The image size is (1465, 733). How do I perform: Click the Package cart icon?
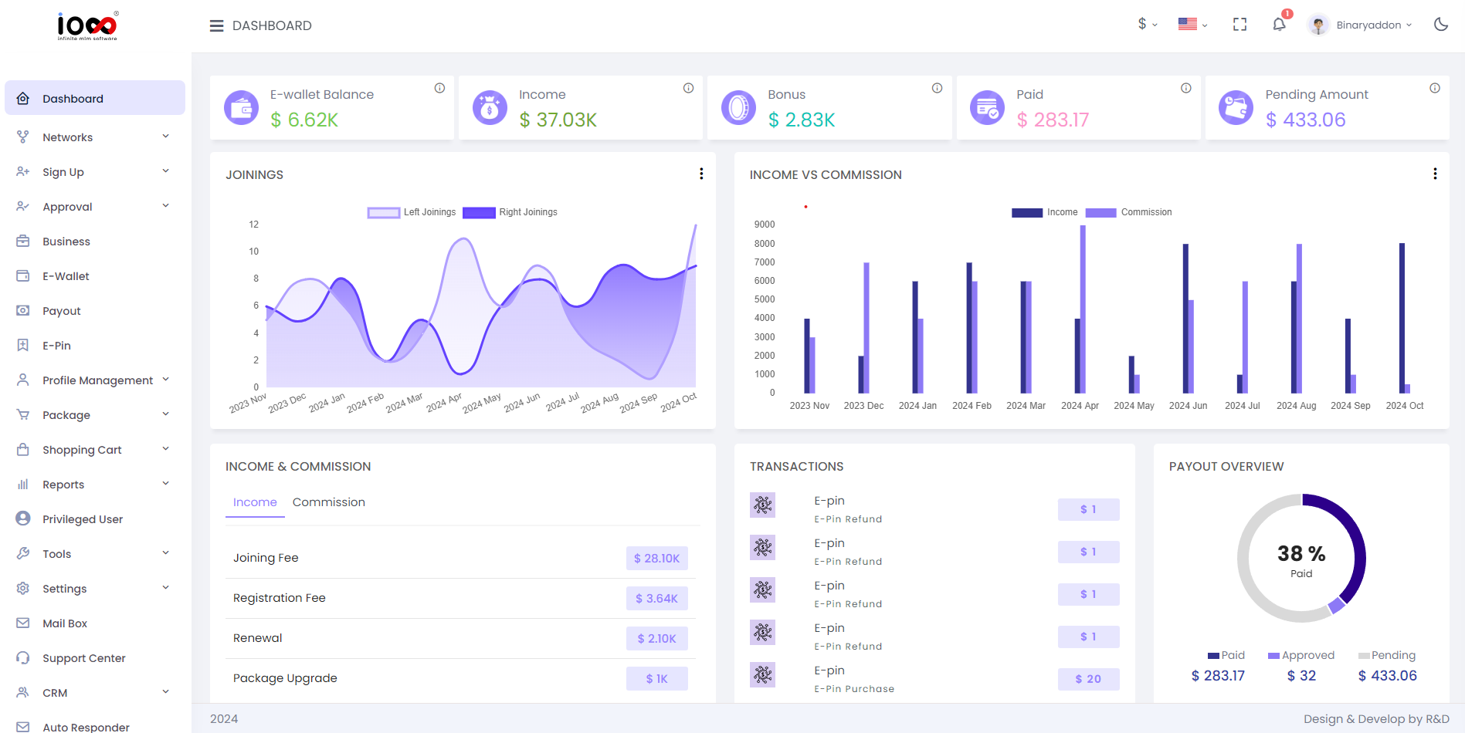[x=23, y=414]
